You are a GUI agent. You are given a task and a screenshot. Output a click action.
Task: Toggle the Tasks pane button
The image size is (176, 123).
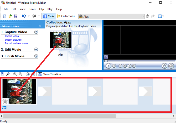49,16
